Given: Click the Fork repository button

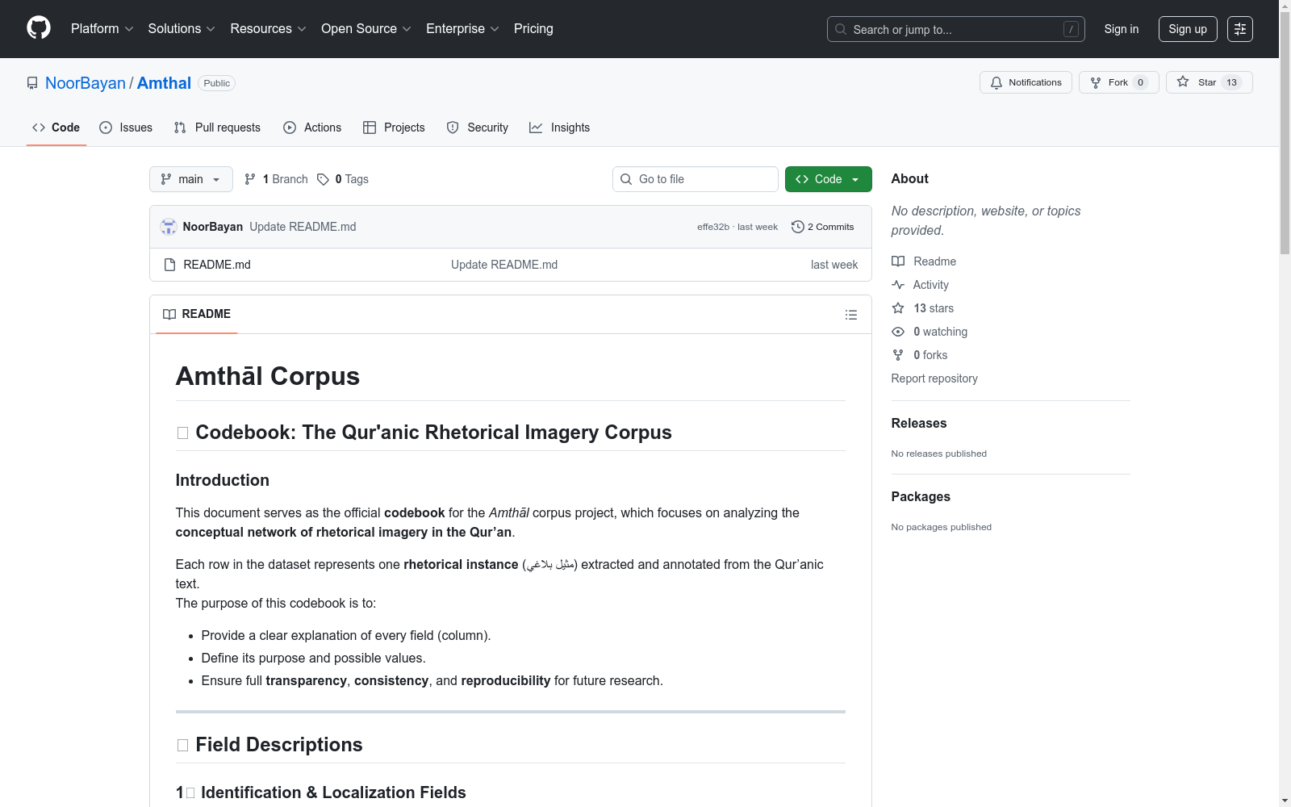Looking at the screenshot, I should click(x=1118, y=82).
